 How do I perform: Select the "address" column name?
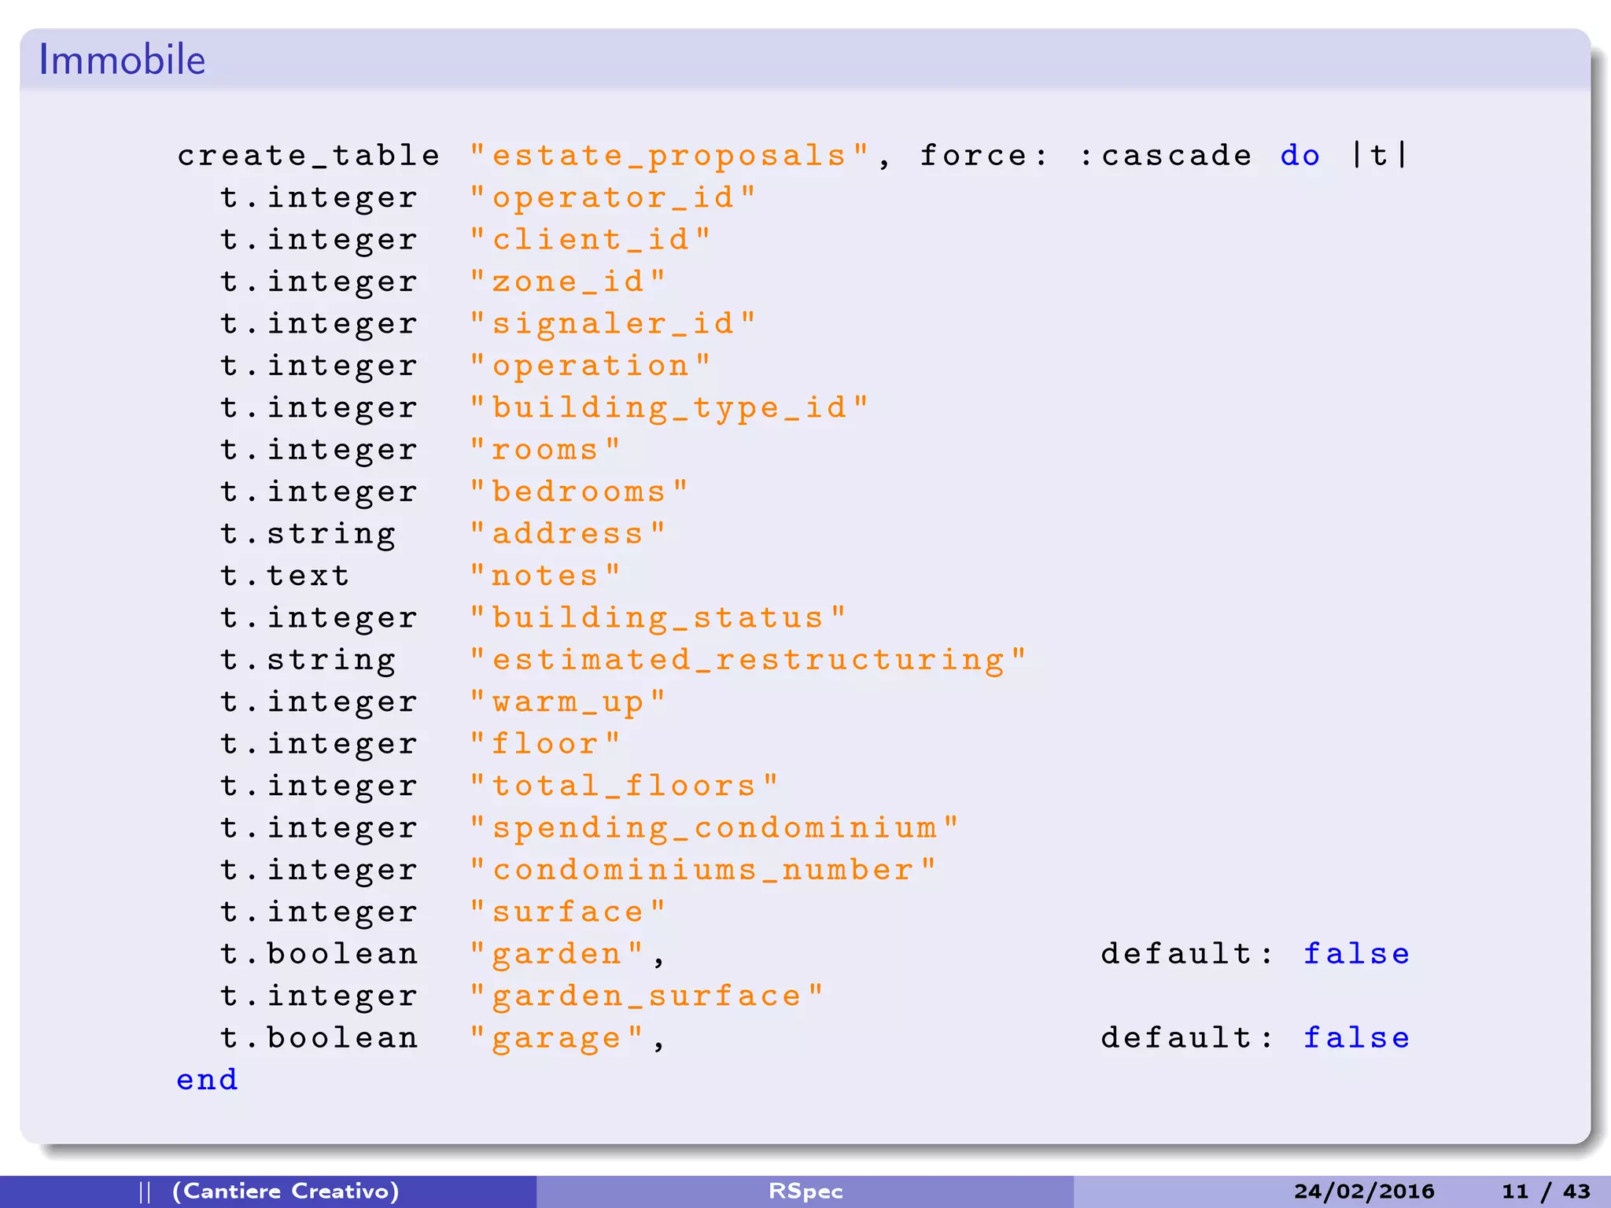567,534
